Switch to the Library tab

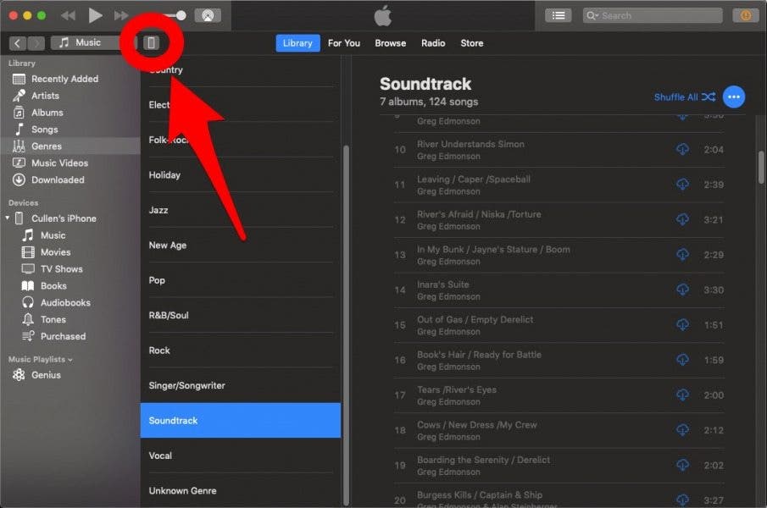coord(297,43)
